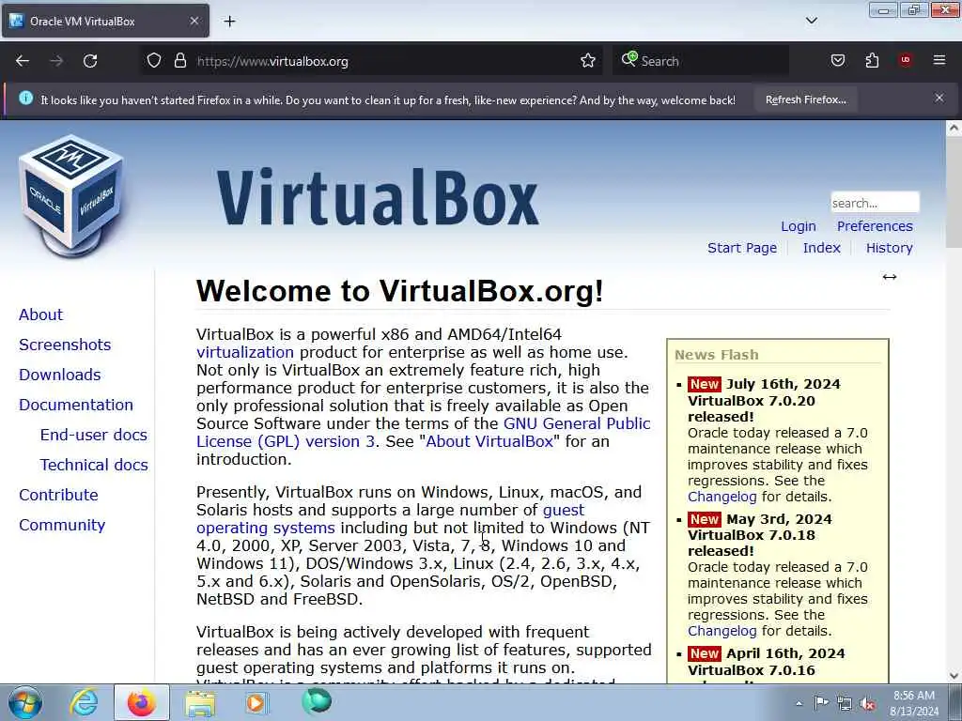
Task: Click the vertical scrollbar thumb
Action: pyautogui.click(x=954, y=192)
